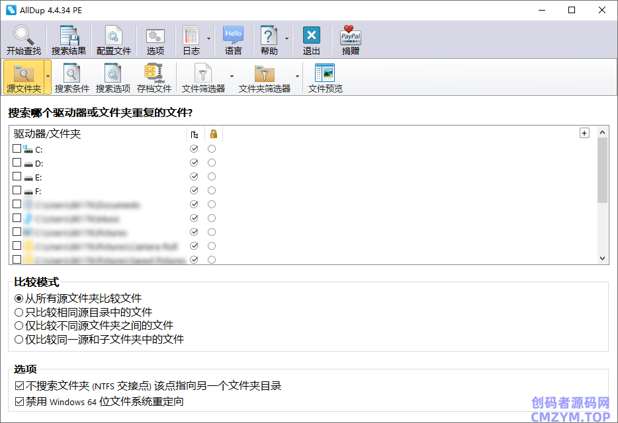The height and width of the screenshot is (423, 618).
Task: Check the C: drive checkbox
Action: click(x=17, y=149)
